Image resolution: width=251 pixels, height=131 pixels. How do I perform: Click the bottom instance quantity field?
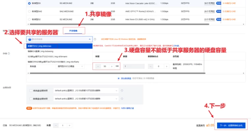pos(63,125)
